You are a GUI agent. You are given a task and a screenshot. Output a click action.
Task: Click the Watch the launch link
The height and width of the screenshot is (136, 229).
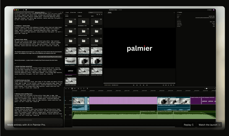[x=209, y=125]
